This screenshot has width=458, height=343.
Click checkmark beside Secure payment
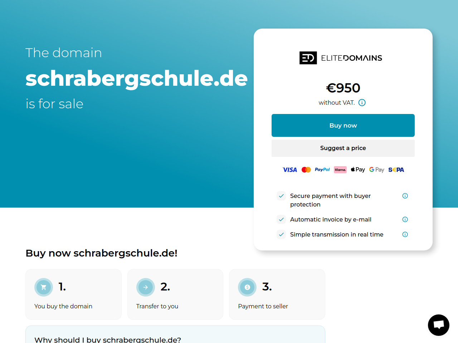coord(281,196)
